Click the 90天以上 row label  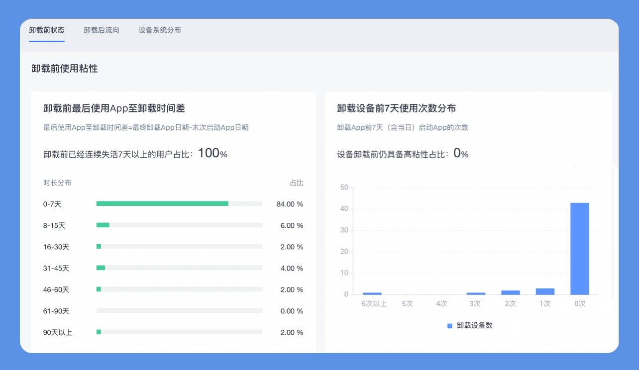[58, 333]
